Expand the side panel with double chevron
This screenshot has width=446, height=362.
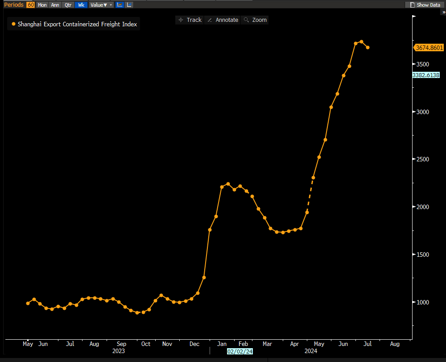pyautogui.click(x=444, y=12)
